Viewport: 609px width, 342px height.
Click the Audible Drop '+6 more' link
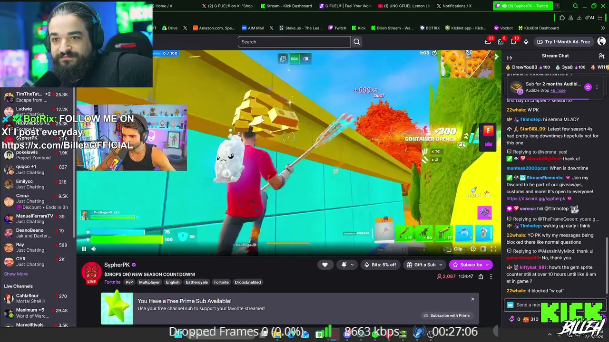click(558, 90)
